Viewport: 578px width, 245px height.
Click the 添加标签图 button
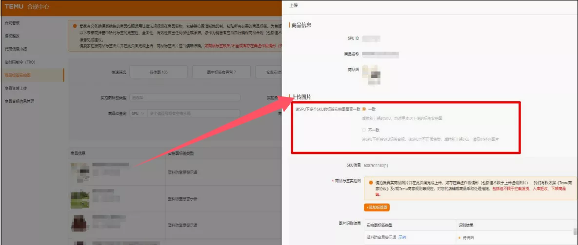(x=377, y=207)
